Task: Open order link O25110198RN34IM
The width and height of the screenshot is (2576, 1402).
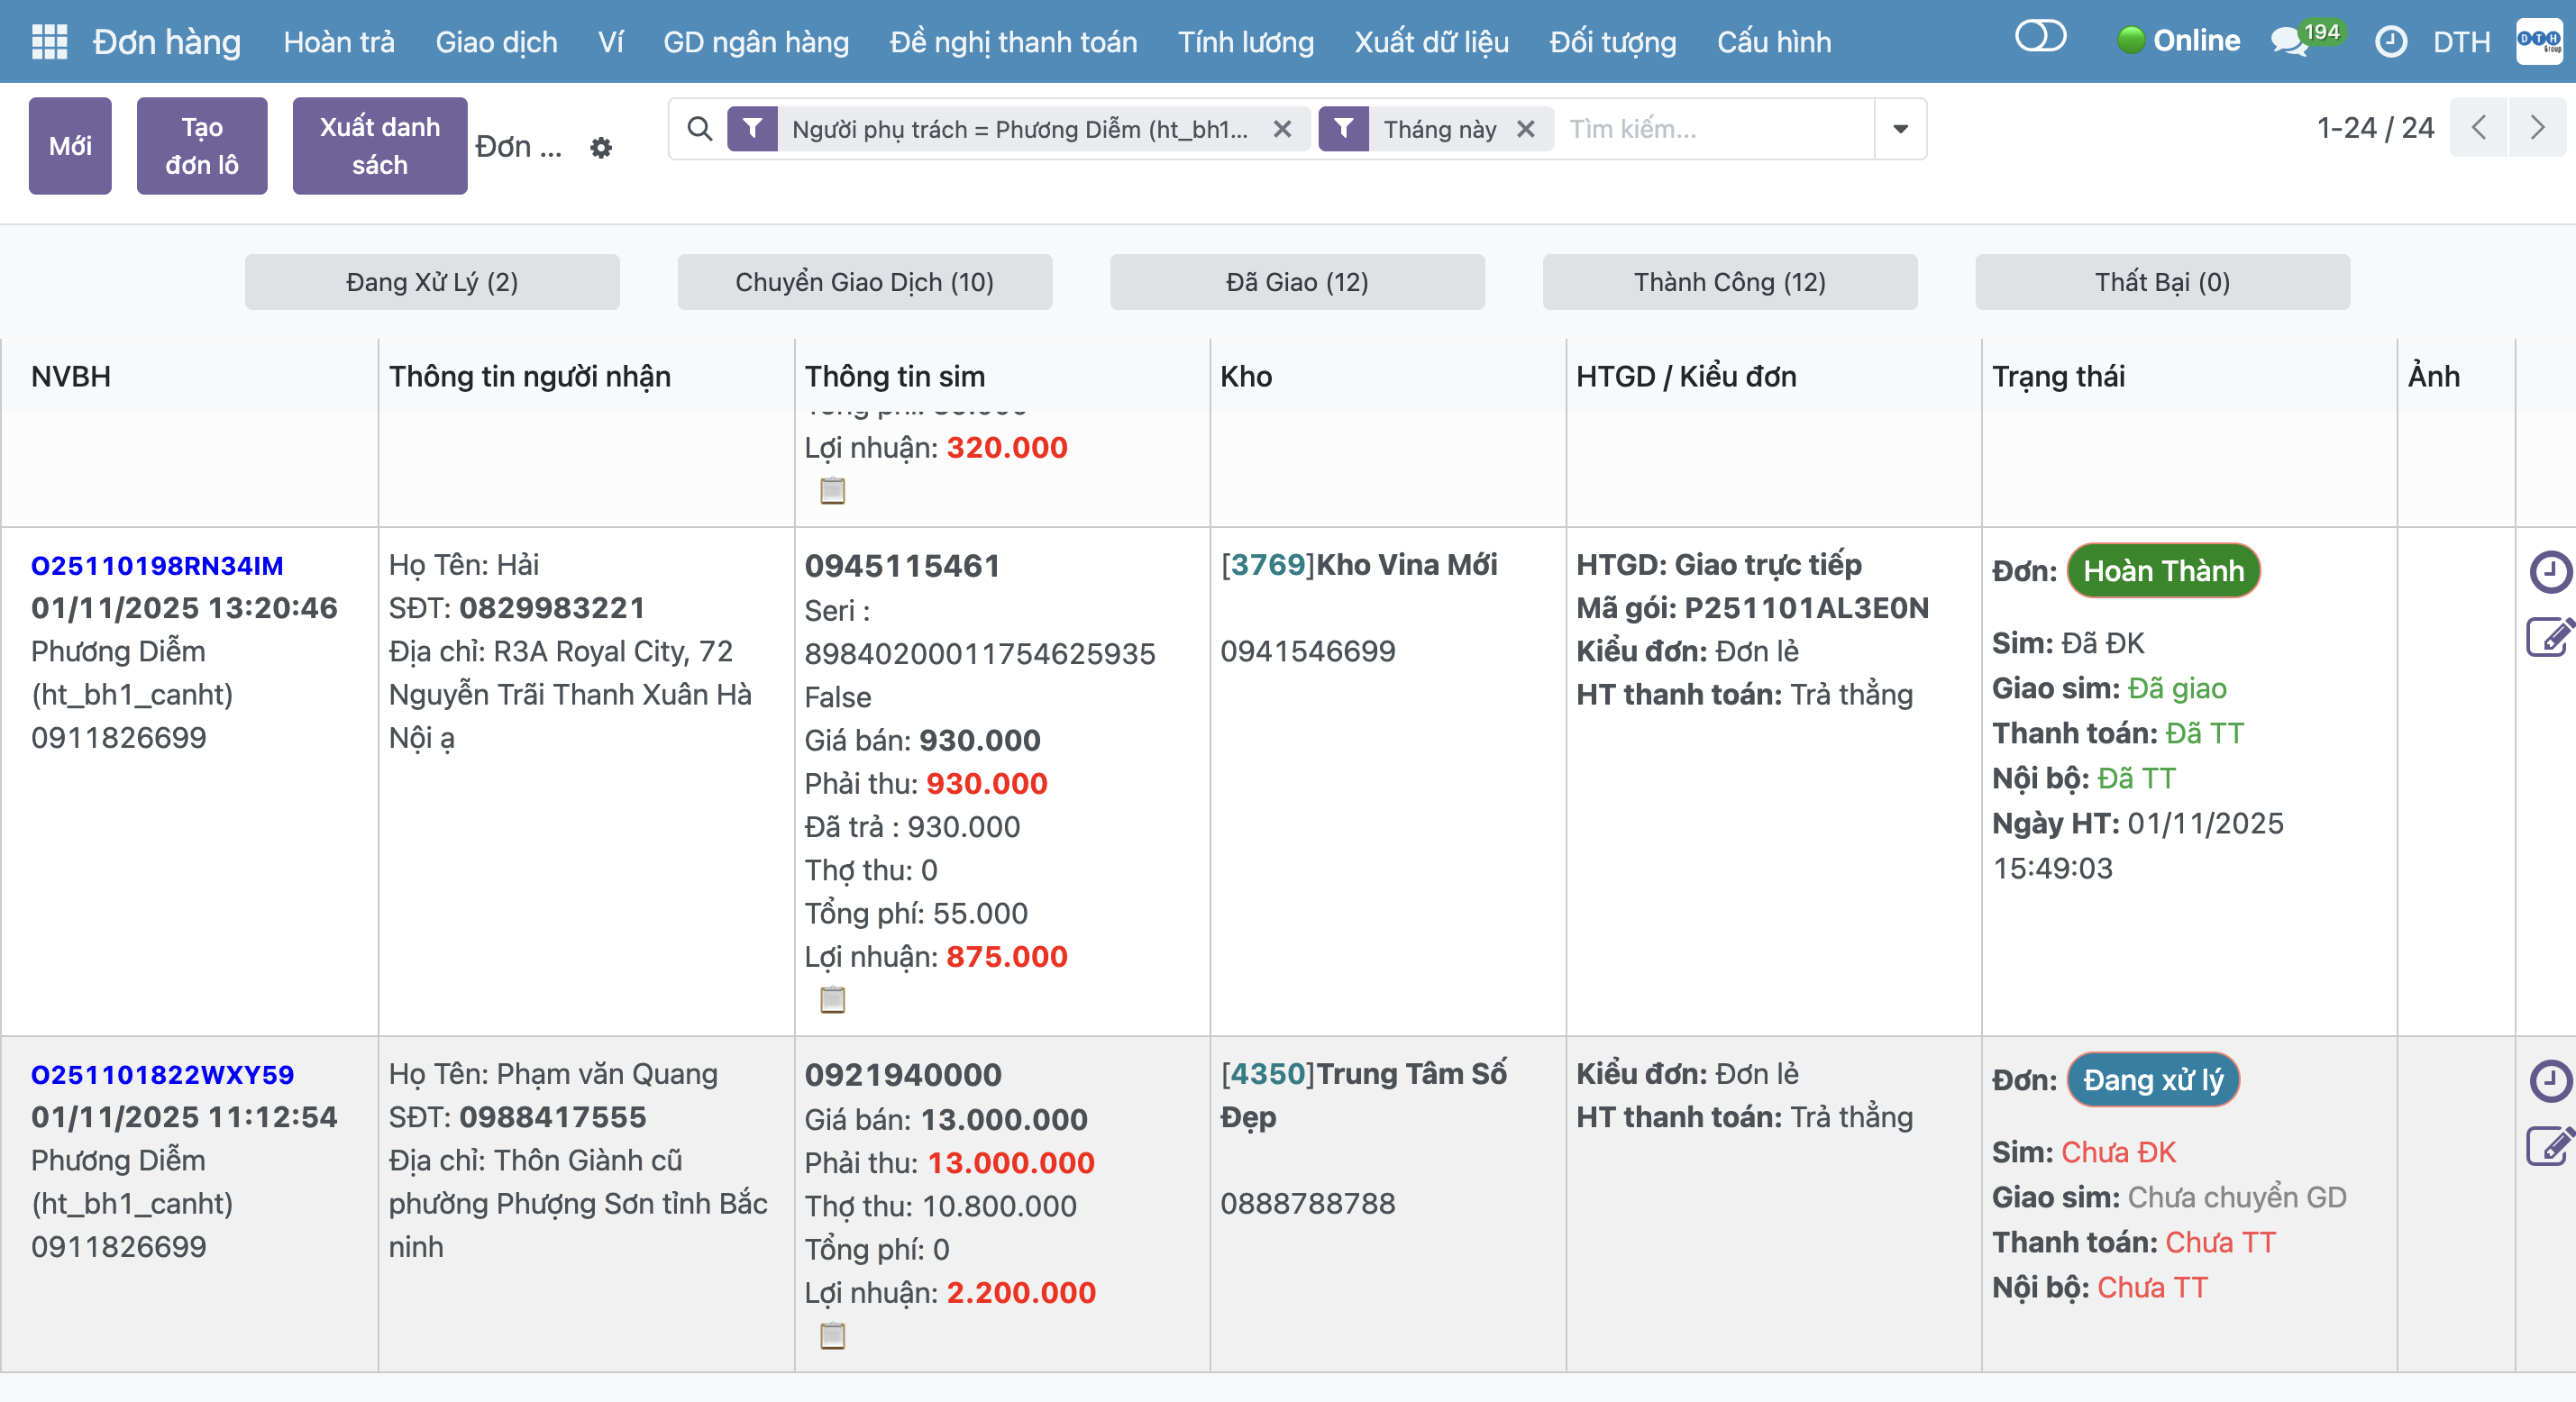Action: [x=157, y=566]
